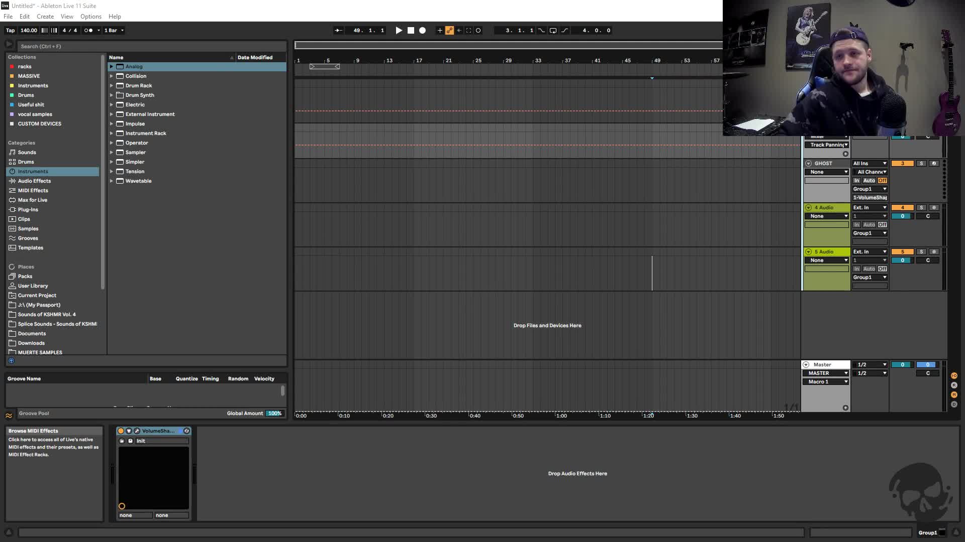Toggle VolumeShaper device activator
This screenshot has width=965, height=542.
(121, 431)
